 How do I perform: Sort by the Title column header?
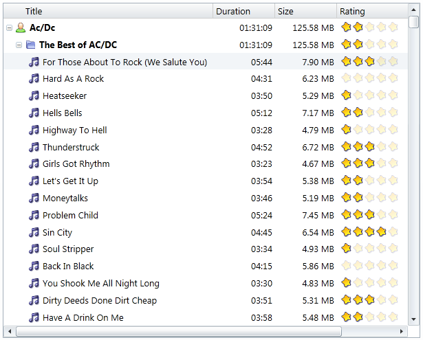tap(34, 11)
